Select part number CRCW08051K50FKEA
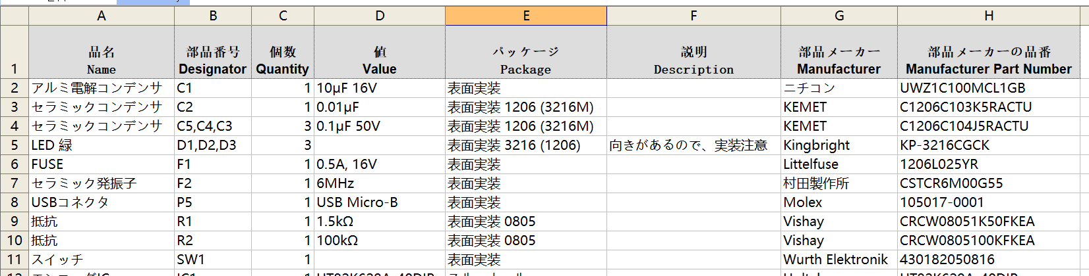1089x276 pixels. 989,221
